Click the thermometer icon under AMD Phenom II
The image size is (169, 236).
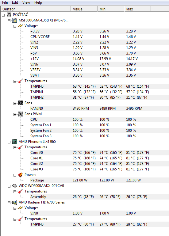coord(21,147)
